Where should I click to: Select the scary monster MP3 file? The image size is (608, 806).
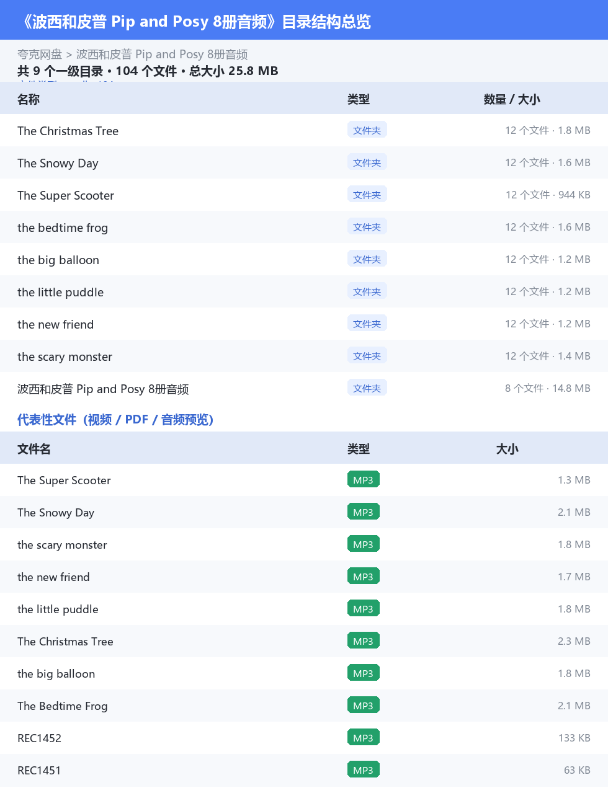pyautogui.click(x=304, y=544)
